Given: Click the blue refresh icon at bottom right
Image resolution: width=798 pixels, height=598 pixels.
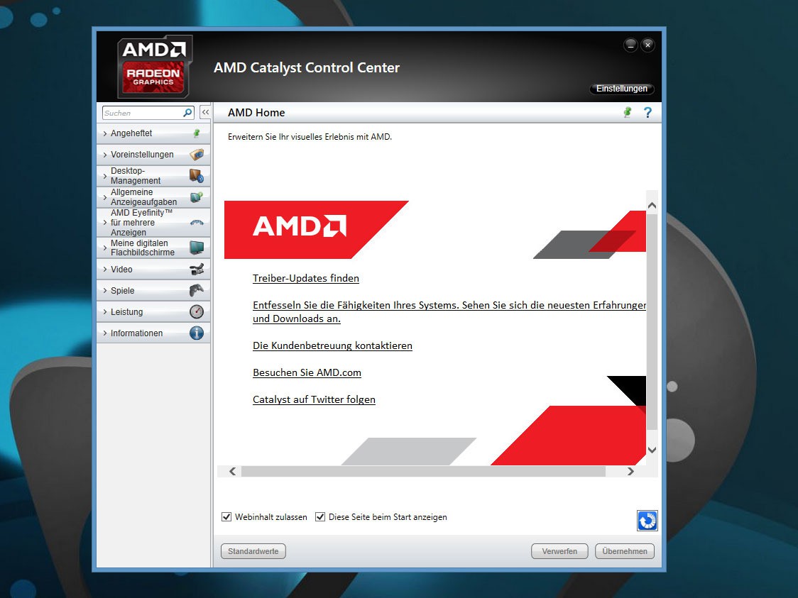Looking at the screenshot, I should 647,521.
